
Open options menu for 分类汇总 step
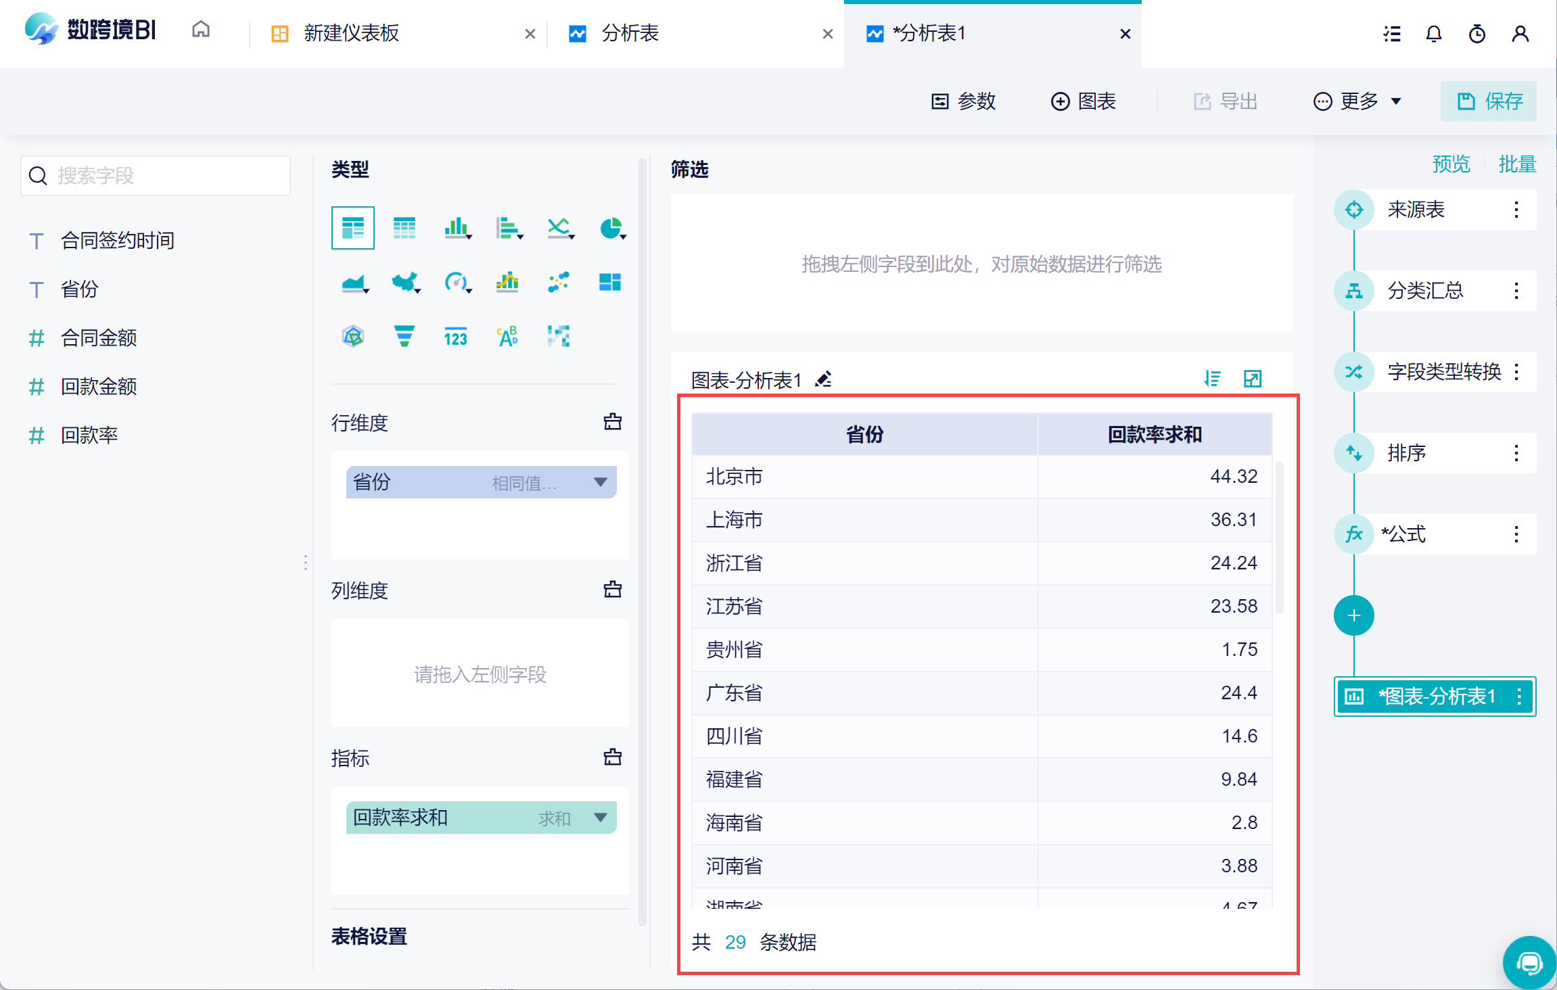(x=1516, y=291)
